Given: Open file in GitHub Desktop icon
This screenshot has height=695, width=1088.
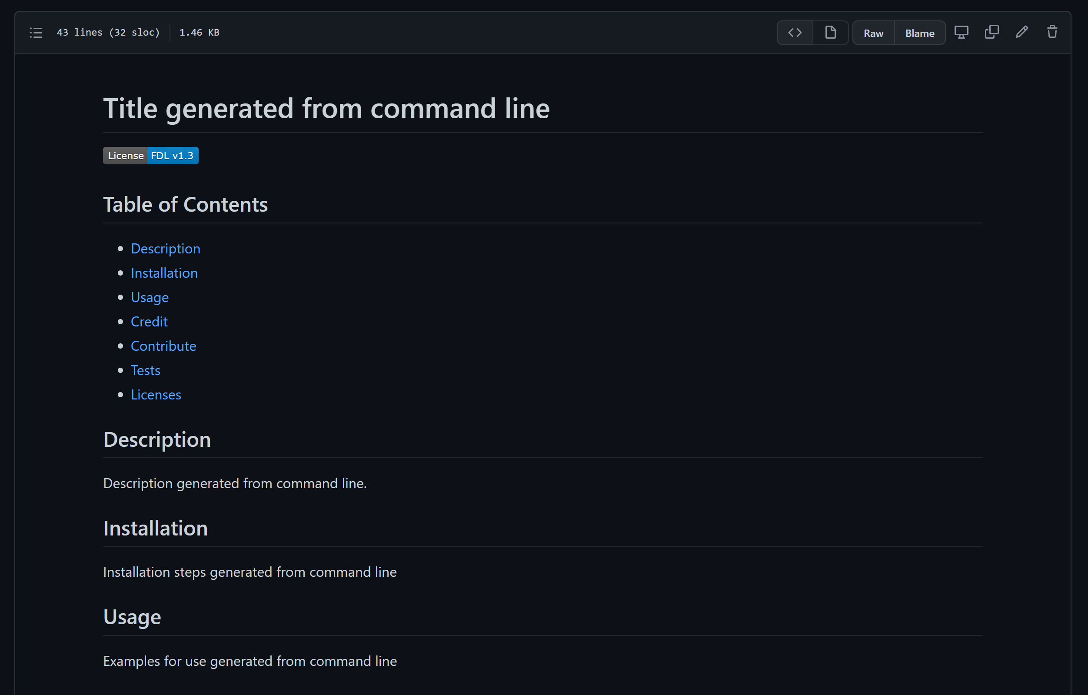Looking at the screenshot, I should tap(961, 33).
